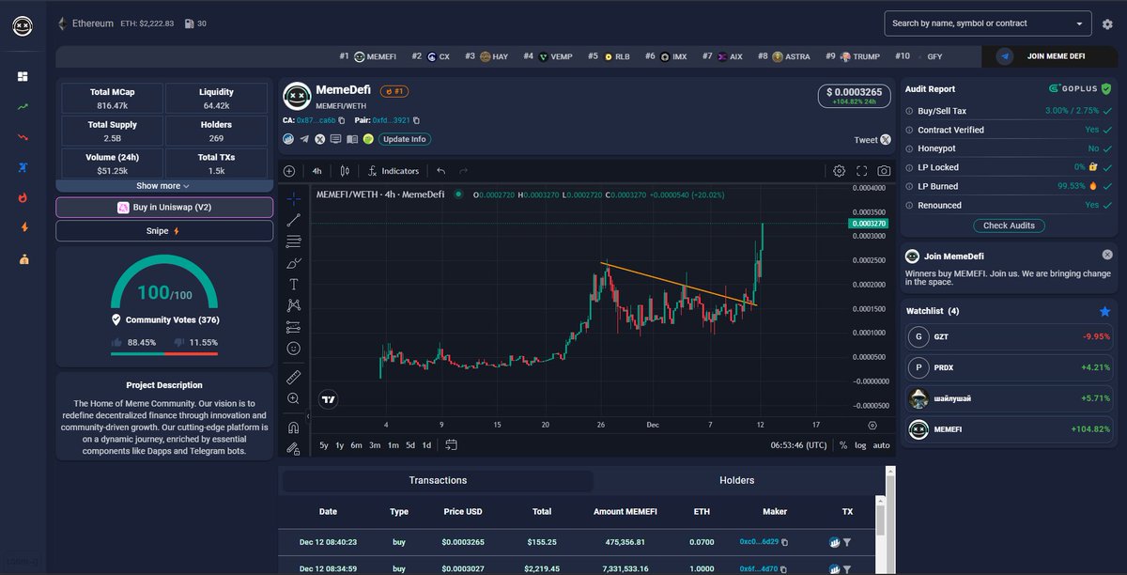Viewport: 1127px width, 575px height.
Task: Toggle lock all drawings tool
Action: [294, 448]
